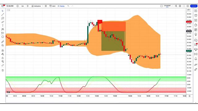Screen dimensions: 198x111
Task: Open the Unnamed layout name menu
Action: click(x=167, y=6)
